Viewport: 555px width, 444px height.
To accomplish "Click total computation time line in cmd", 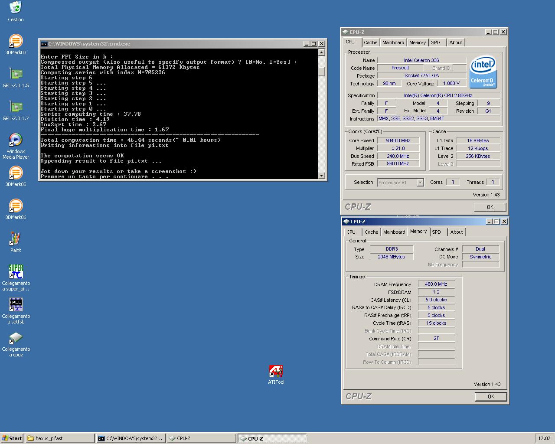I will pyautogui.click(x=131, y=140).
